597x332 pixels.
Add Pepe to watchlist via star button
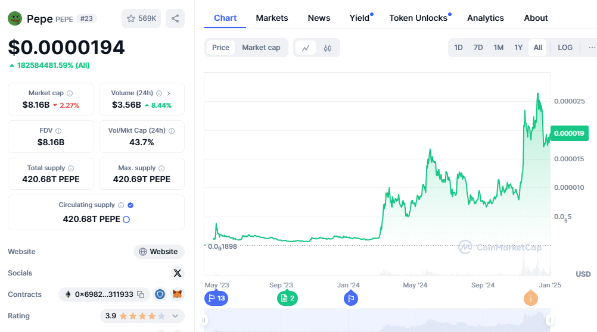pos(141,18)
